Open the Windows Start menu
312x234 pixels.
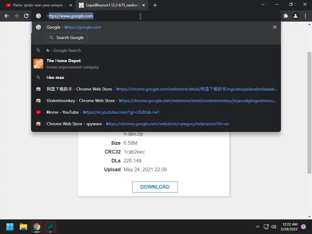pos(10,227)
